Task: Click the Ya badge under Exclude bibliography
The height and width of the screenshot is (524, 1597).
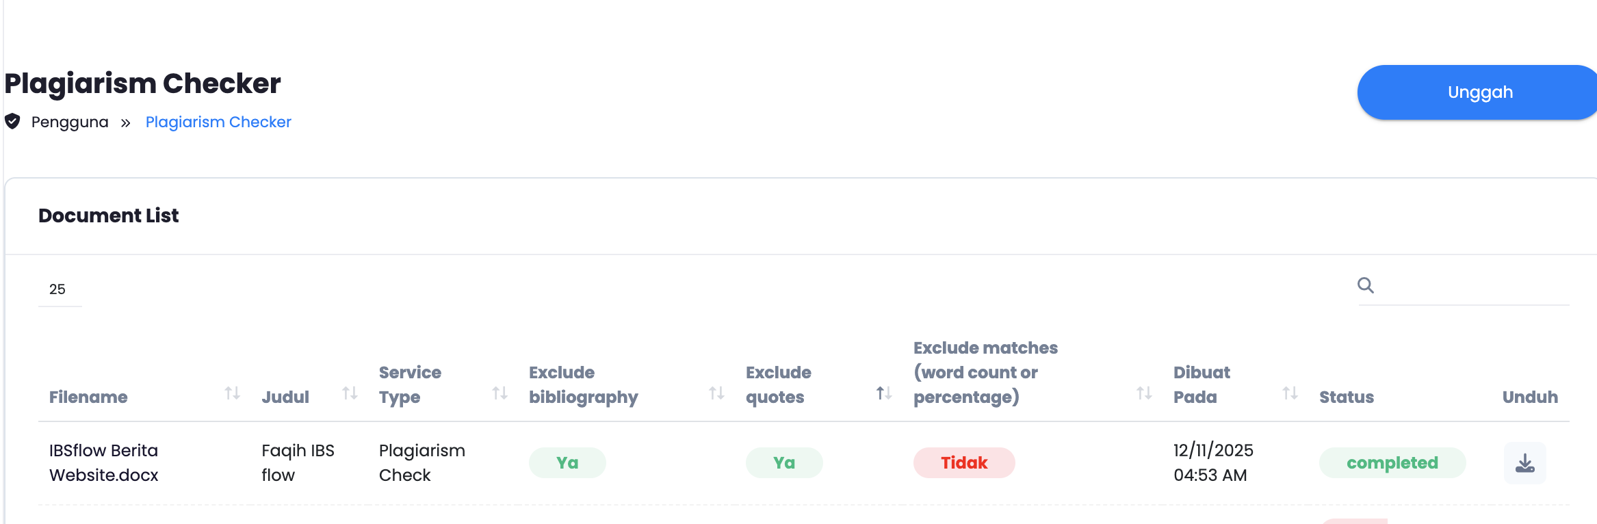Action: [567, 463]
